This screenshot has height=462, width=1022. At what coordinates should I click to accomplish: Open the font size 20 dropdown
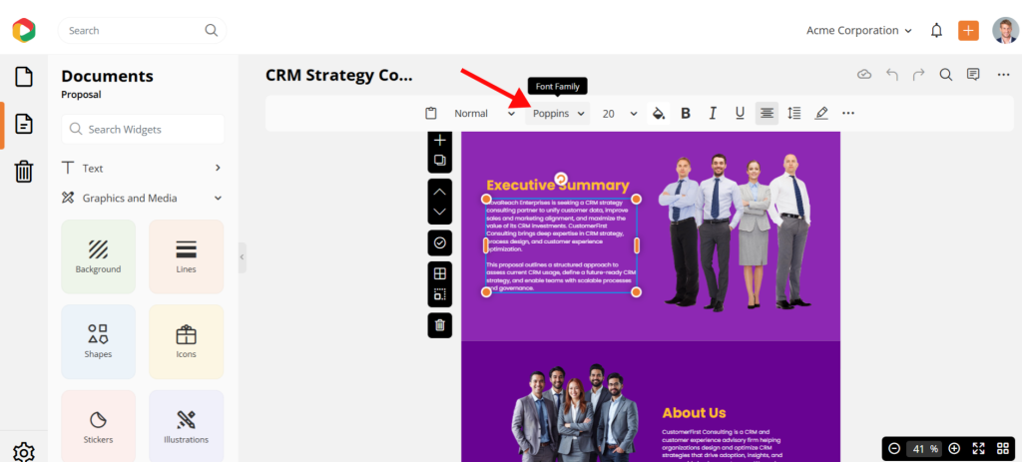[x=619, y=114]
